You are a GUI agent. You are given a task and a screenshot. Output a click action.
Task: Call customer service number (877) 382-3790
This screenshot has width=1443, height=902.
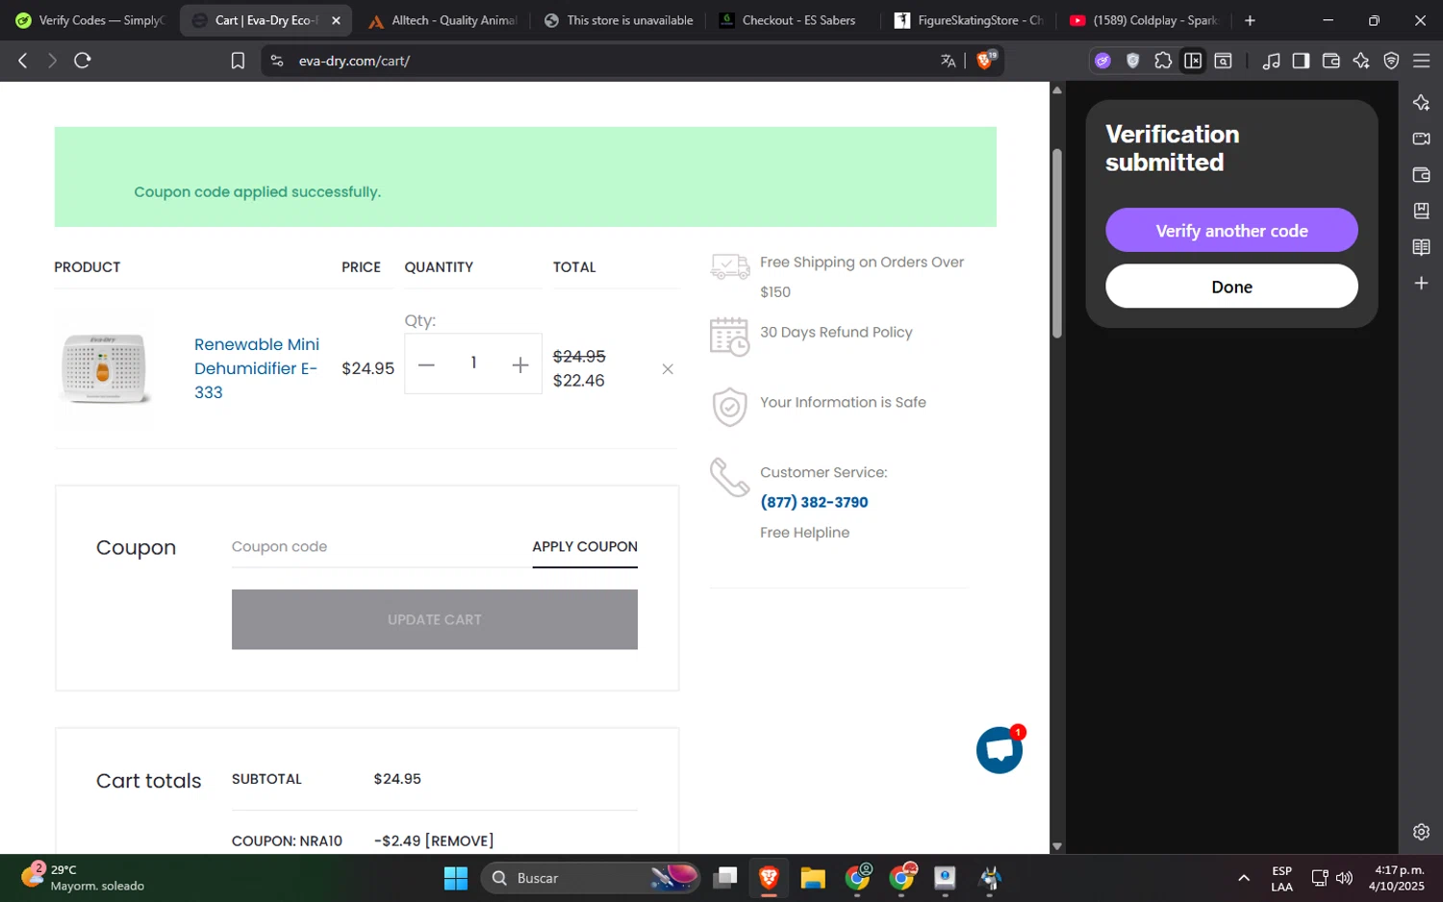[x=814, y=502]
